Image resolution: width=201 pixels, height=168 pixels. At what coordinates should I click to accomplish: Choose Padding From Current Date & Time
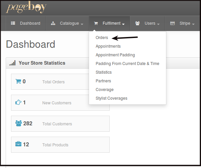coord(127,64)
